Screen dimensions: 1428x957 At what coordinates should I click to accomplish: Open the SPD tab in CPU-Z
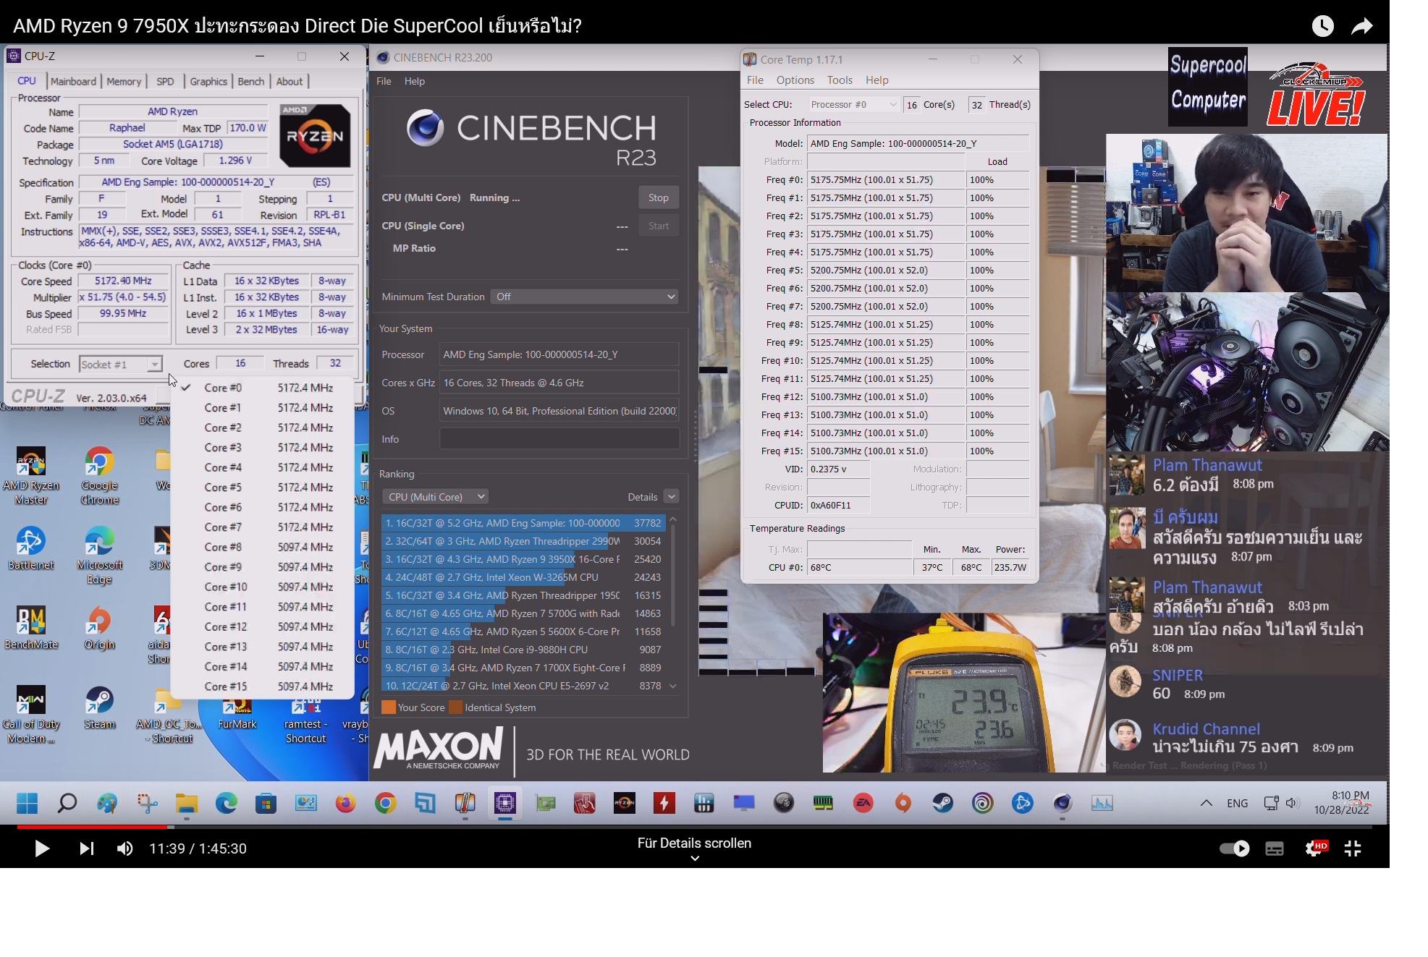pos(165,81)
